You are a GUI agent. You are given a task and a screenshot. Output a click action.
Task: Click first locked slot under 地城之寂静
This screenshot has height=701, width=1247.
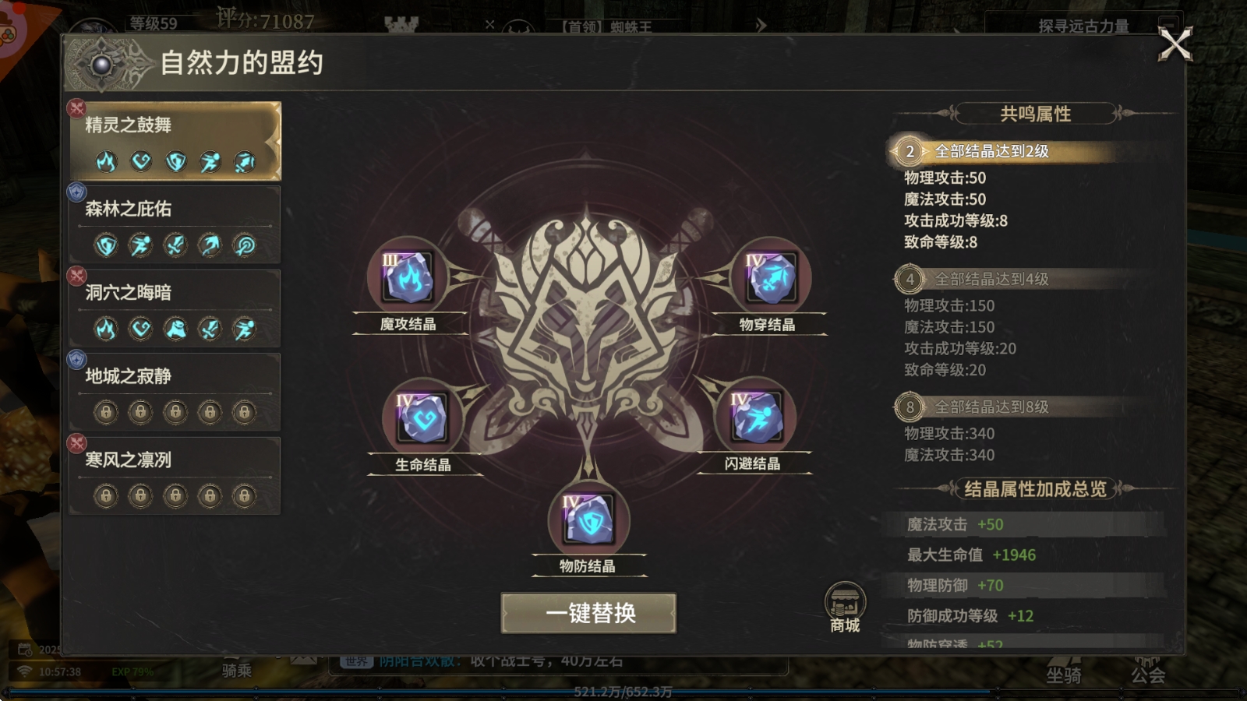(x=106, y=411)
